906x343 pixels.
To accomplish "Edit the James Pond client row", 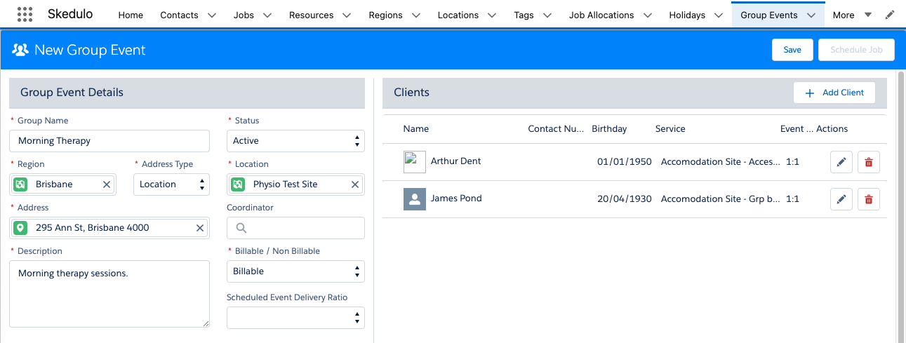I will [x=841, y=199].
